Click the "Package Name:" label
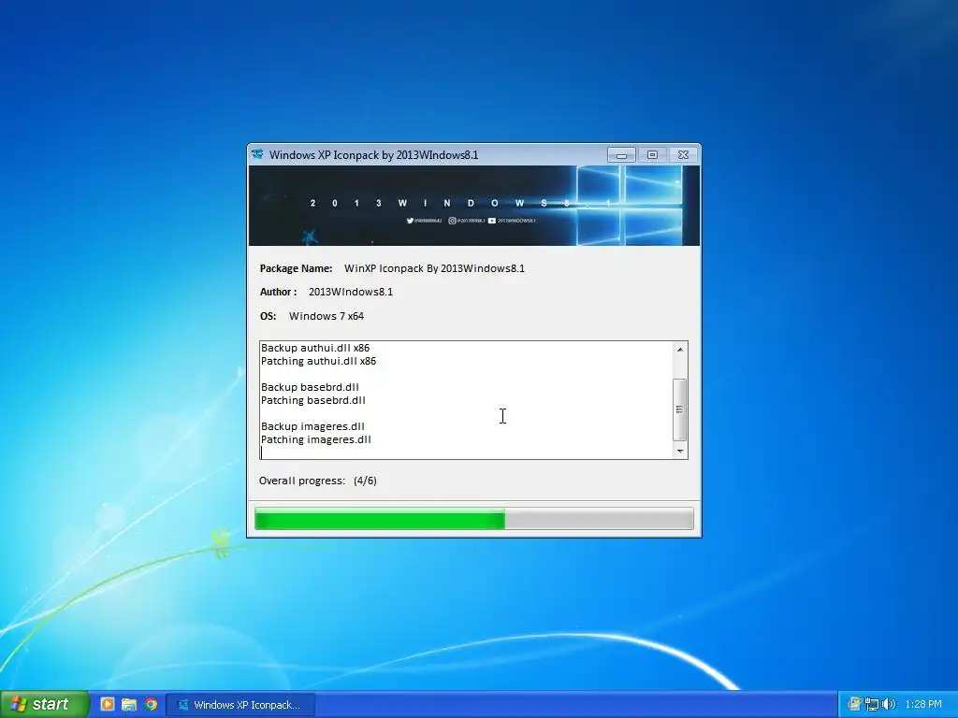 [x=297, y=268]
